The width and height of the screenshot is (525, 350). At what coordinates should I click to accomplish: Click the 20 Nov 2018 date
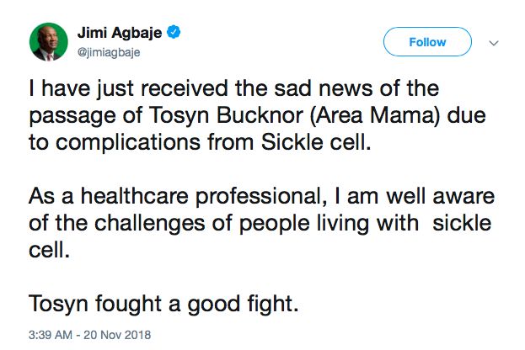117,335
